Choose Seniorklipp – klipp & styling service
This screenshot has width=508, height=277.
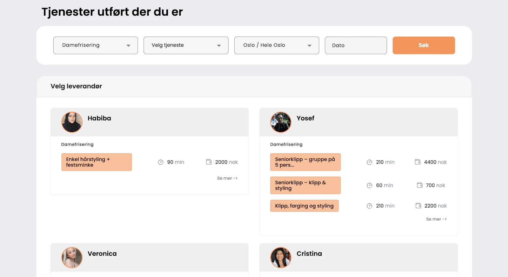click(x=305, y=185)
